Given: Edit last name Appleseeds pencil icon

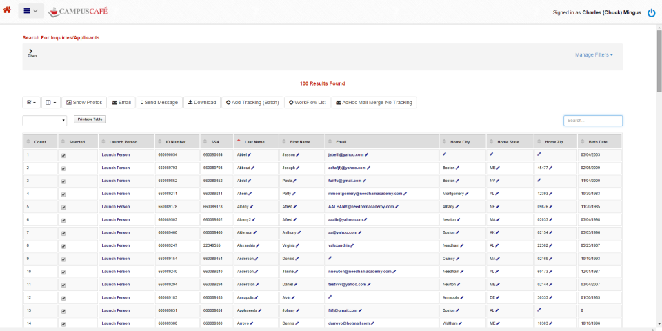Looking at the screenshot, I should (260, 310).
